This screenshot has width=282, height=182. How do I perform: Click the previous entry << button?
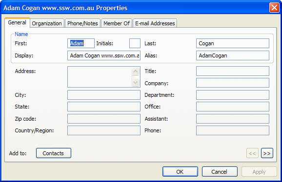[x=252, y=153]
